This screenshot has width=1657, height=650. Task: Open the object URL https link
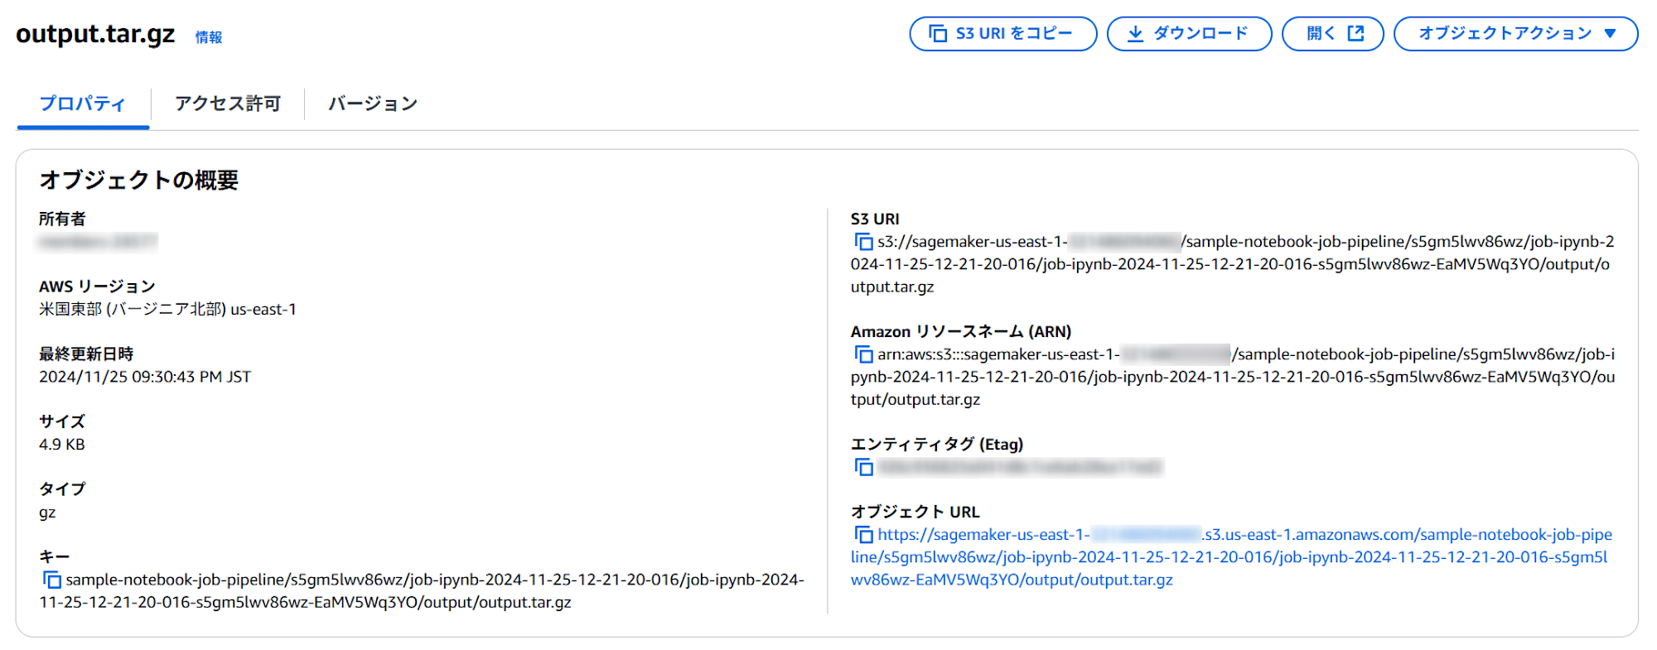tap(1232, 557)
